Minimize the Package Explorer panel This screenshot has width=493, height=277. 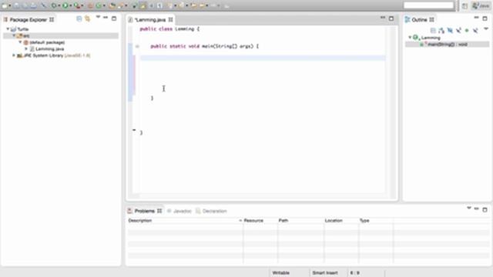coord(106,18)
